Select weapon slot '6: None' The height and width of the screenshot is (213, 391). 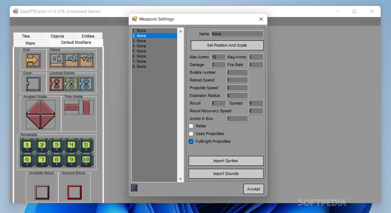click(155, 56)
